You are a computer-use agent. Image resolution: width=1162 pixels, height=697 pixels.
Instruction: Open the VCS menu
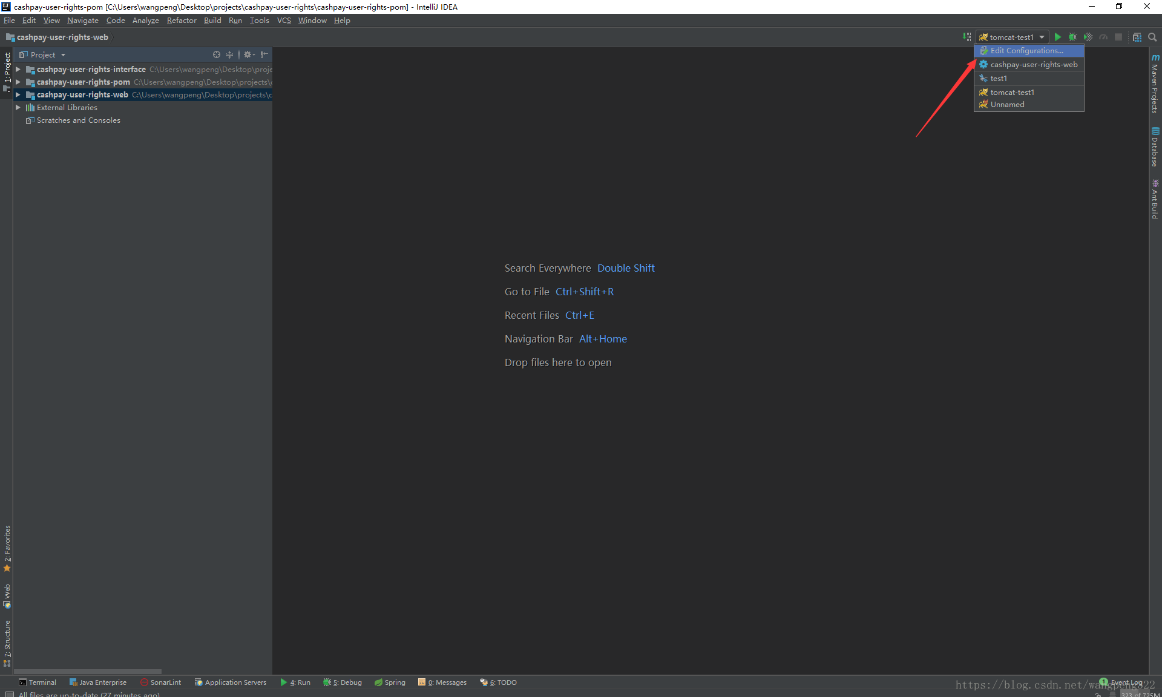(284, 21)
